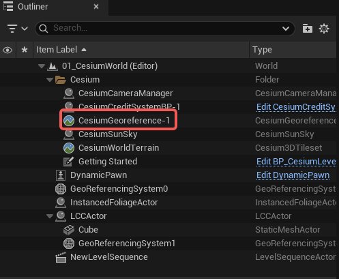Close the Outliner tab
Screen dimensions: 339x279
(x=96, y=7)
